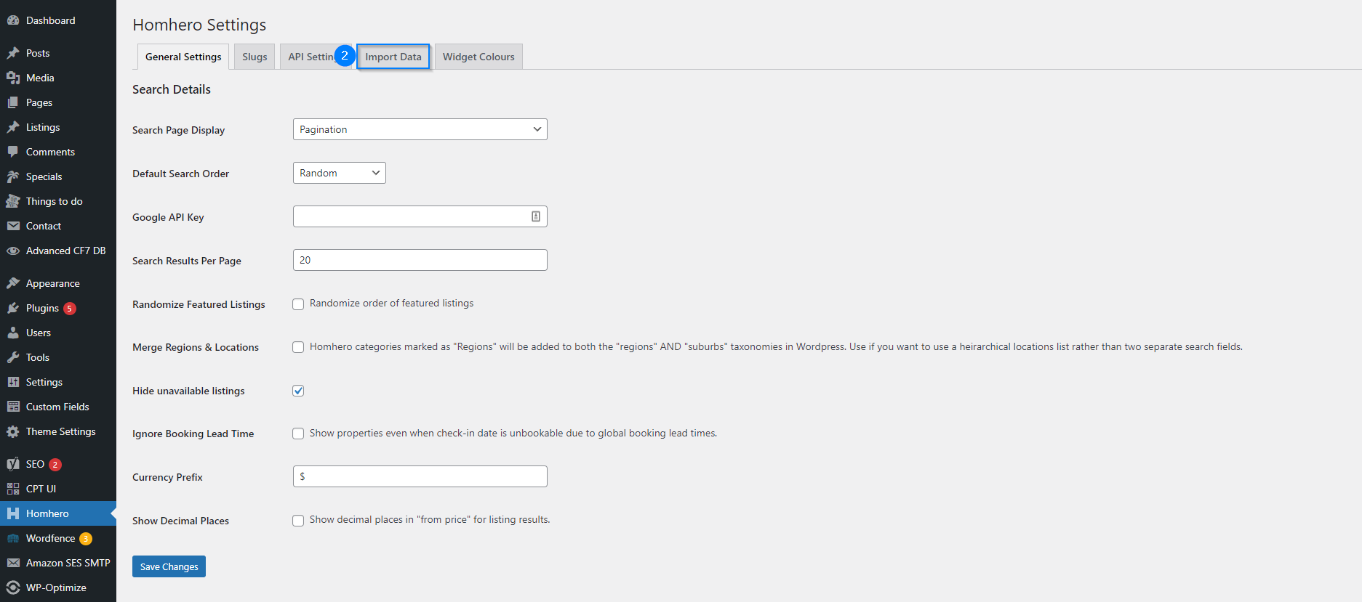1362x602 pixels.
Task: Enable Randomize order of featured listings
Action: pos(298,304)
